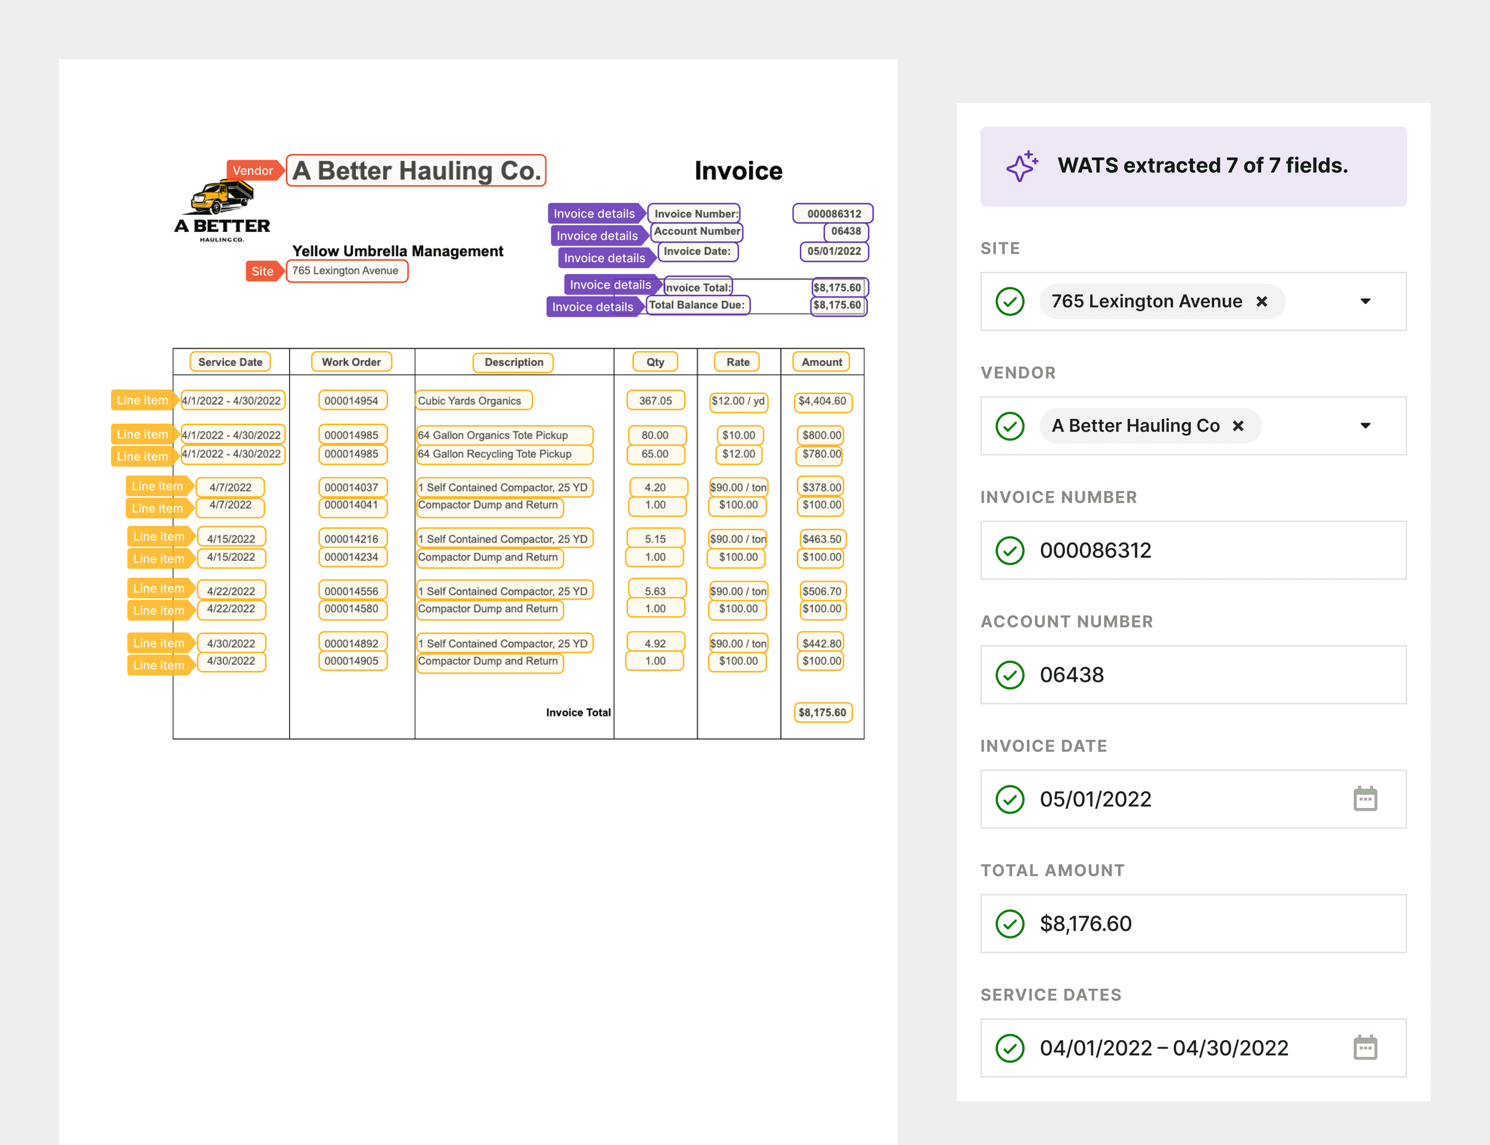Edit the Invoice Date field 05/01/2022
The image size is (1490, 1145).
coord(1194,799)
